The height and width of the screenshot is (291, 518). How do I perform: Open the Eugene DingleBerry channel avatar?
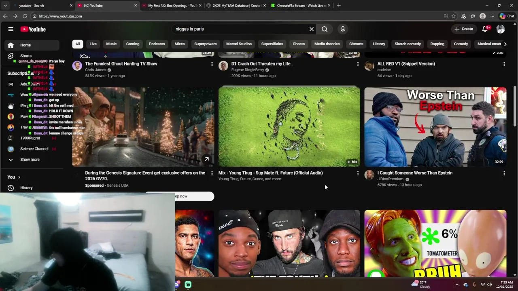[223, 66]
